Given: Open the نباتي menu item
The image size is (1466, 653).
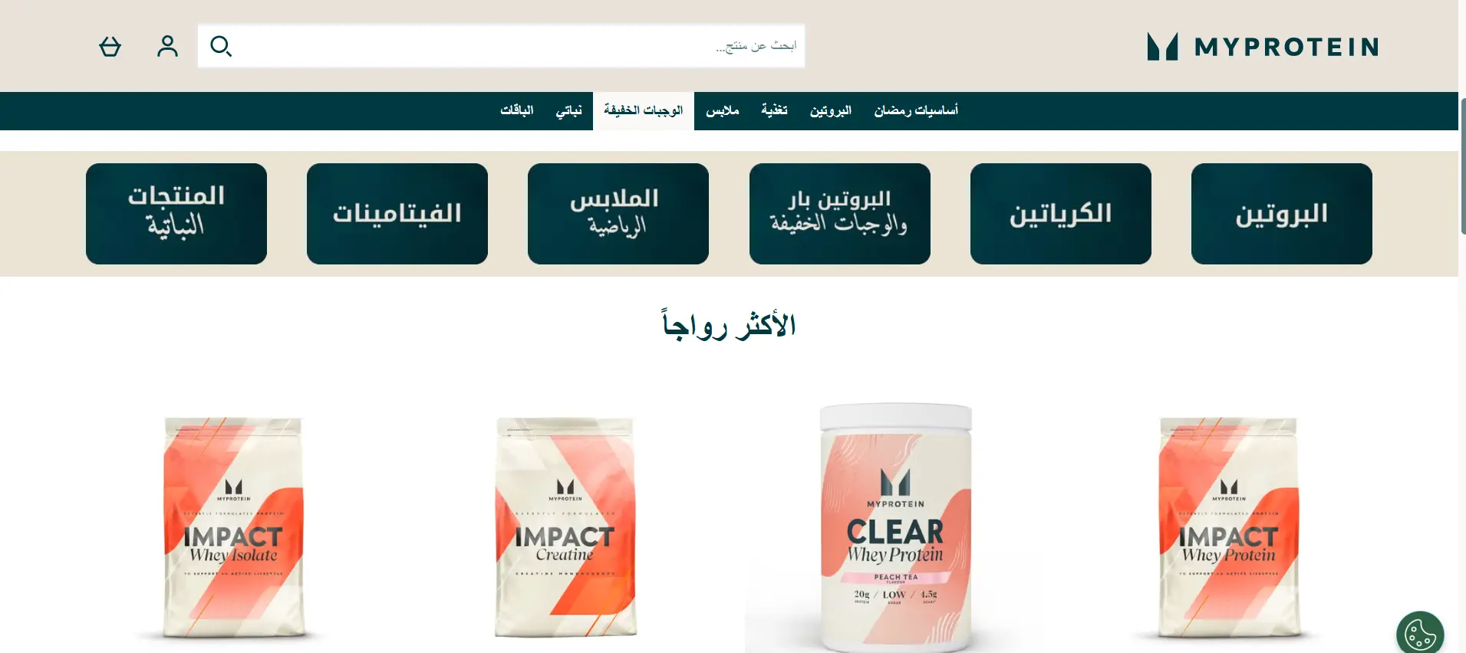Looking at the screenshot, I should [568, 111].
